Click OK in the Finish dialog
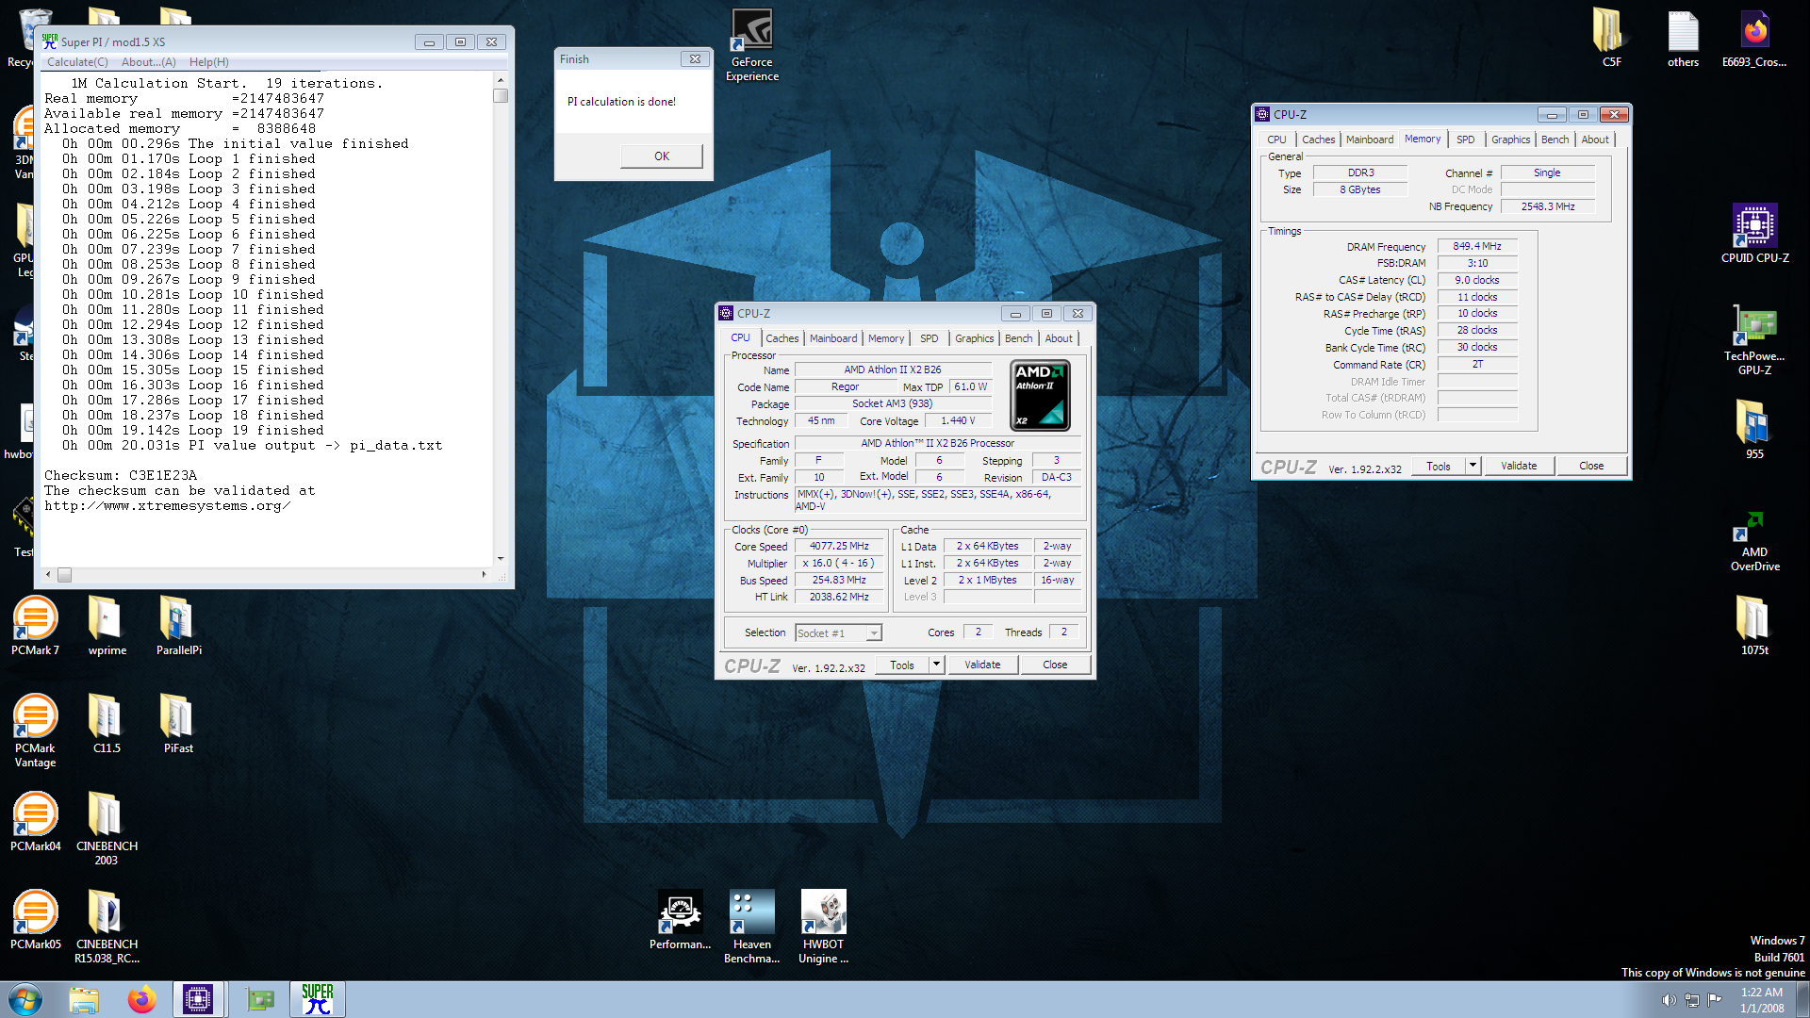 click(662, 156)
